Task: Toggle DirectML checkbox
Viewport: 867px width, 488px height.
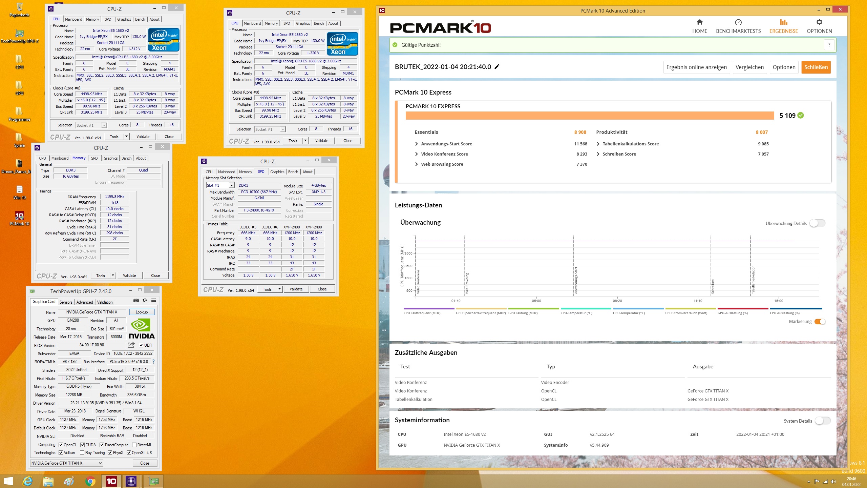Action: [134, 445]
